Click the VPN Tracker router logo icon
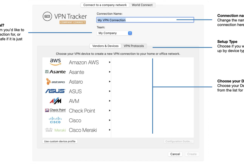Viewport: 244px width, 164px height. (47, 16)
